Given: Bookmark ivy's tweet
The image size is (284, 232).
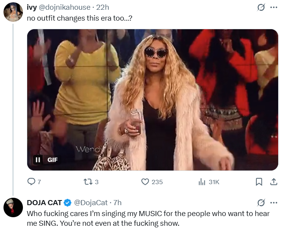Looking at the screenshot, I should point(259,182).
